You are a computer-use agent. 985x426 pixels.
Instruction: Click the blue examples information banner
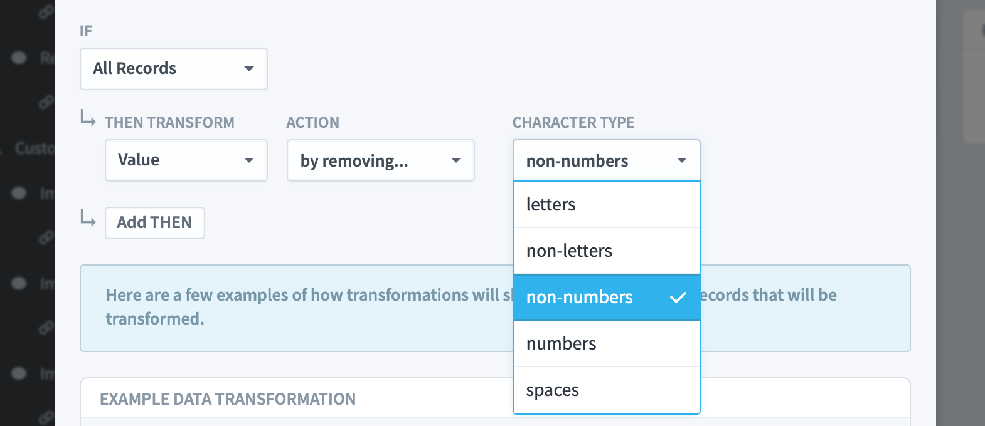pos(495,308)
